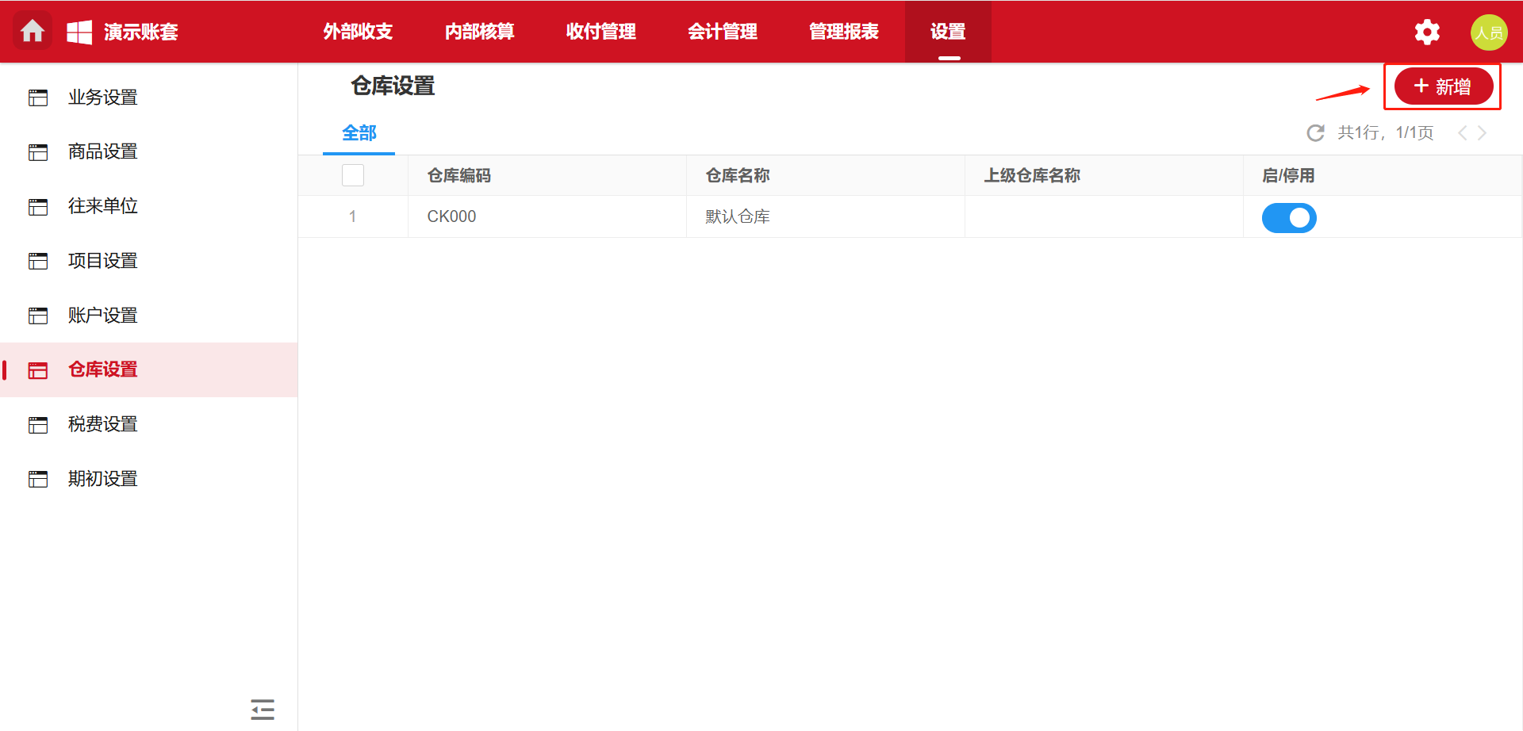Check the select-all checkbox in the table header
The image size is (1523, 731).
(352, 174)
